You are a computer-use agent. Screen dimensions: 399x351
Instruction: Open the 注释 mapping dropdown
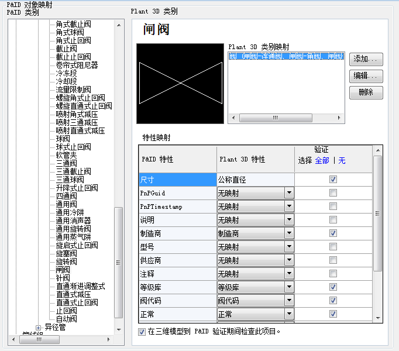pos(289,274)
